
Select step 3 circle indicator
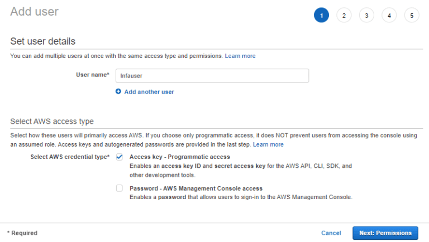(366, 16)
